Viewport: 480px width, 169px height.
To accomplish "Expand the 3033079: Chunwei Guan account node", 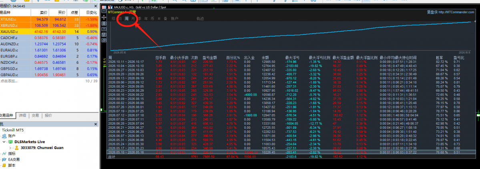I will [10, 147].
